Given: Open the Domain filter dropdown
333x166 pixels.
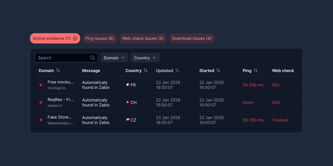Looking at the screenshot, I should pyautogui.click(x=114, y=58).
